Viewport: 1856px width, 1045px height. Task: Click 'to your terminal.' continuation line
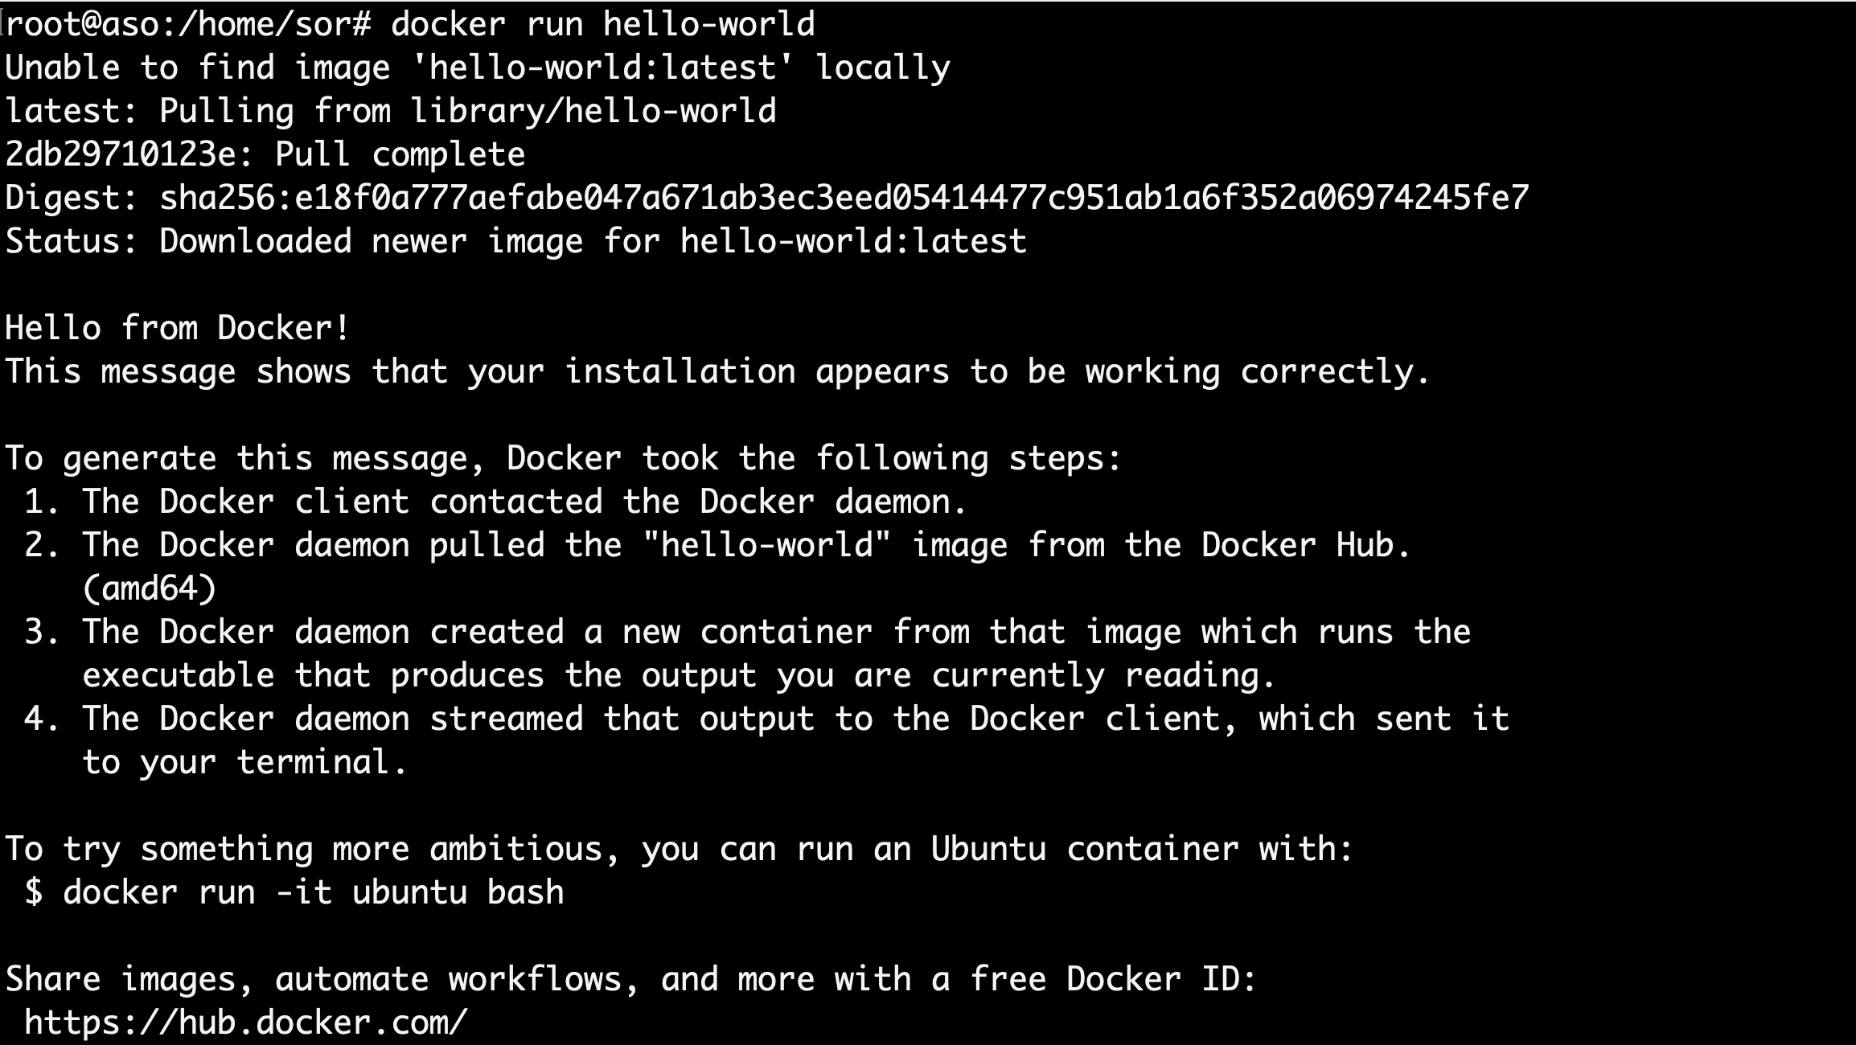pyautogui.click(x=244, y=762)
